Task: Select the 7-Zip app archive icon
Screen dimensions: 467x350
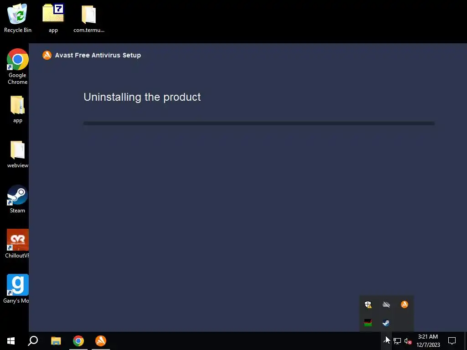Action: coord(53,18)
